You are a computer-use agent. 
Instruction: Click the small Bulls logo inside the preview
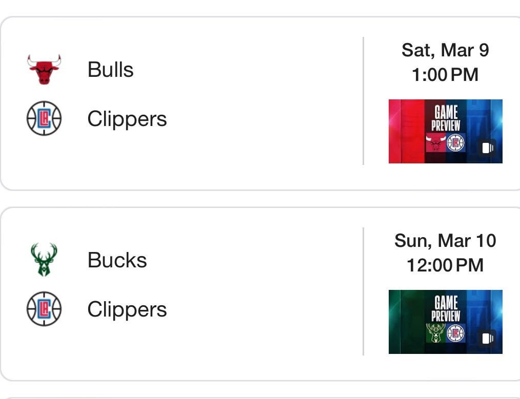coord(436,143)
